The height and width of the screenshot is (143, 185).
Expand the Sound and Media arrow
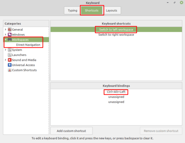click(6, 60)
